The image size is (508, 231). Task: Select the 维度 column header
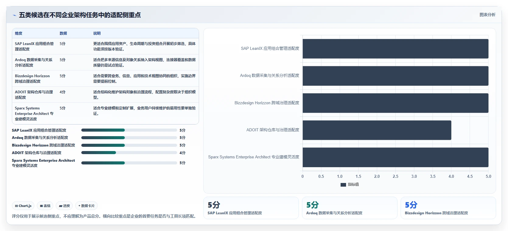[19, 33]
